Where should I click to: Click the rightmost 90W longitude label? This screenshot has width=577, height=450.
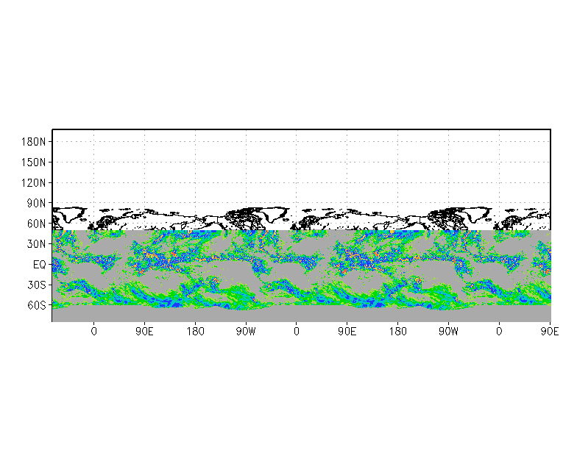449,332
